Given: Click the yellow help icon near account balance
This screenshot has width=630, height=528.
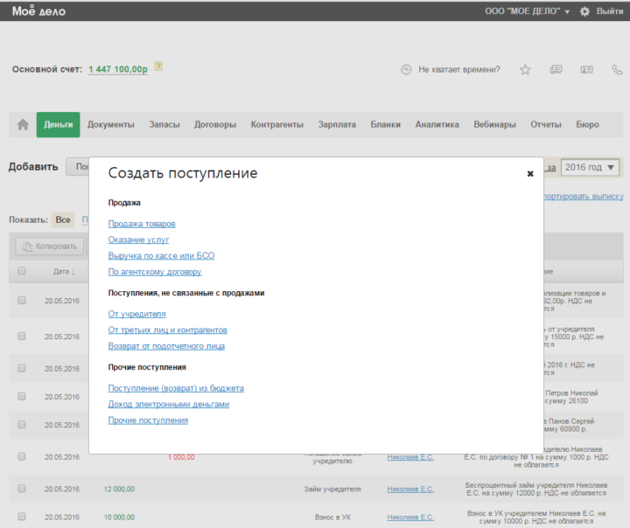Looking at the screenshot, I should pos(158,66).
